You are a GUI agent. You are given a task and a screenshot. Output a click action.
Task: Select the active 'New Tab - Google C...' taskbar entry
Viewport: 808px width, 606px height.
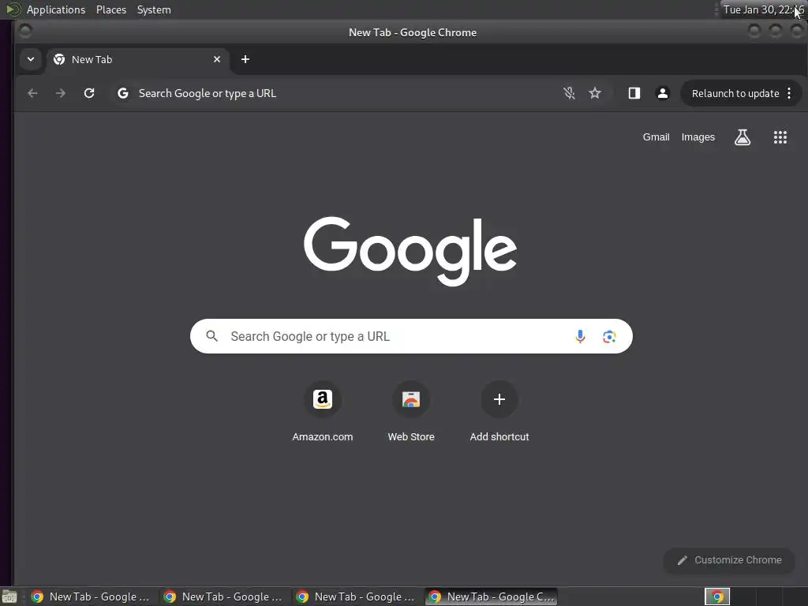click(491, 597)
